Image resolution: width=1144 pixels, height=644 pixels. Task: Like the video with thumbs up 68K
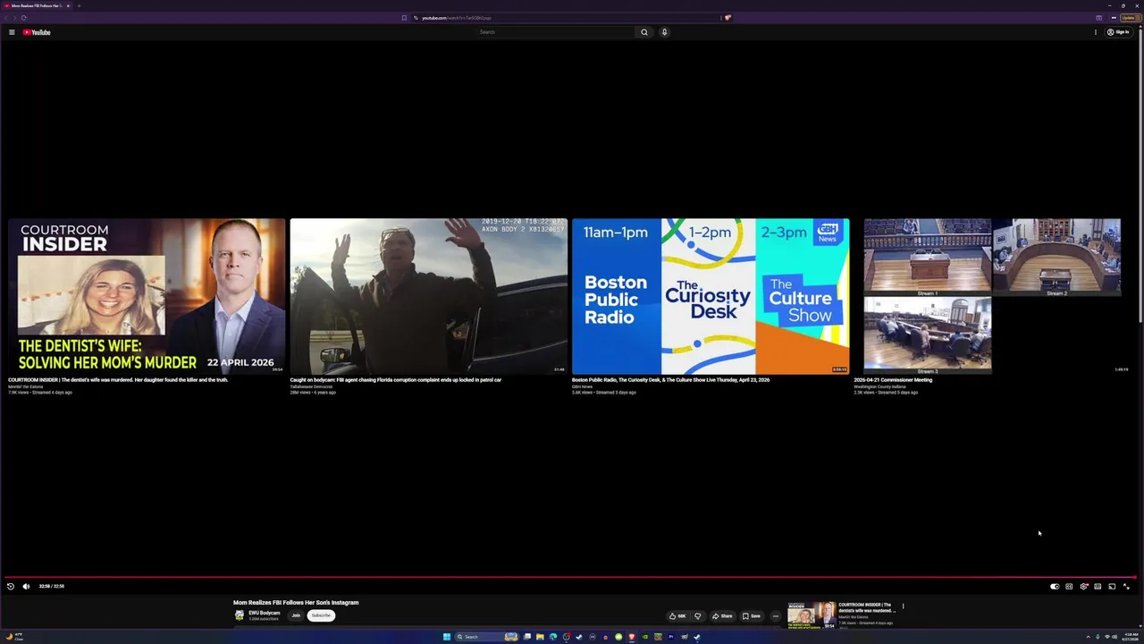pyautogui.click(x=678, y=615)
